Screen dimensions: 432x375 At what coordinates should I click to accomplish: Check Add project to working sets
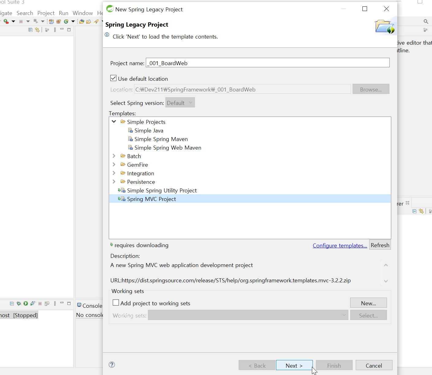[x=116, y=303]
